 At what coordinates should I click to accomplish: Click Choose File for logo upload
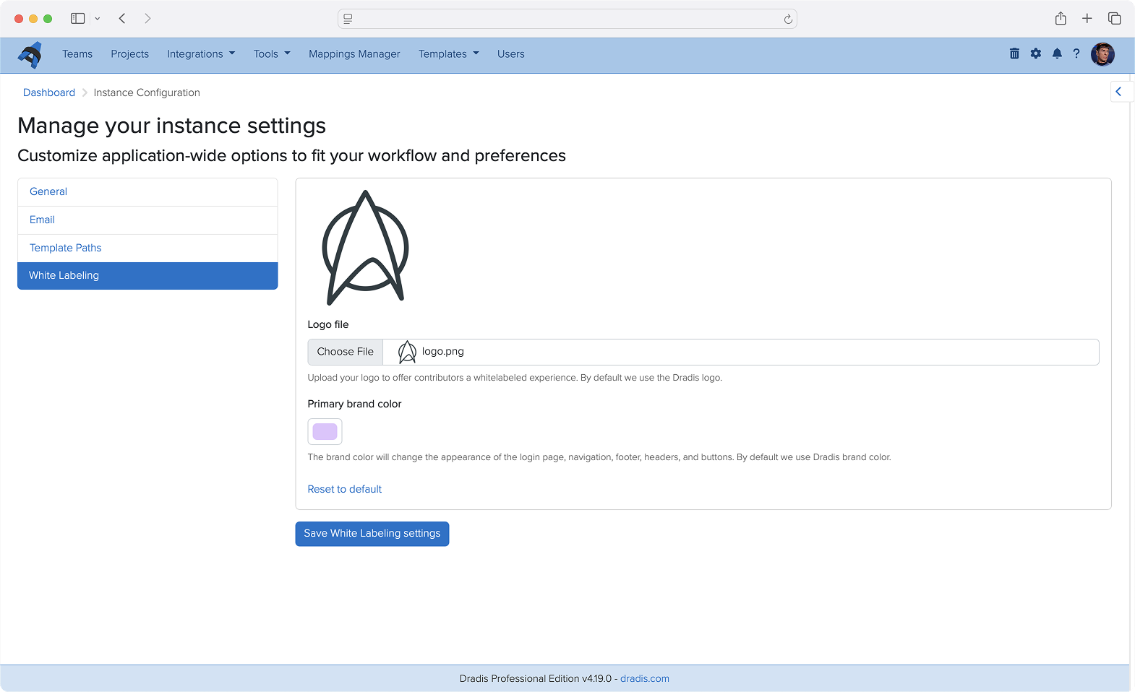[345, 352]
